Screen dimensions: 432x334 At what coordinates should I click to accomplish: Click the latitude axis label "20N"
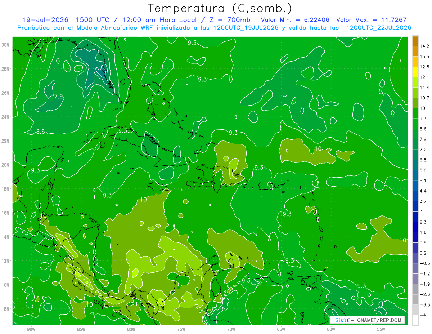(6, 165)
